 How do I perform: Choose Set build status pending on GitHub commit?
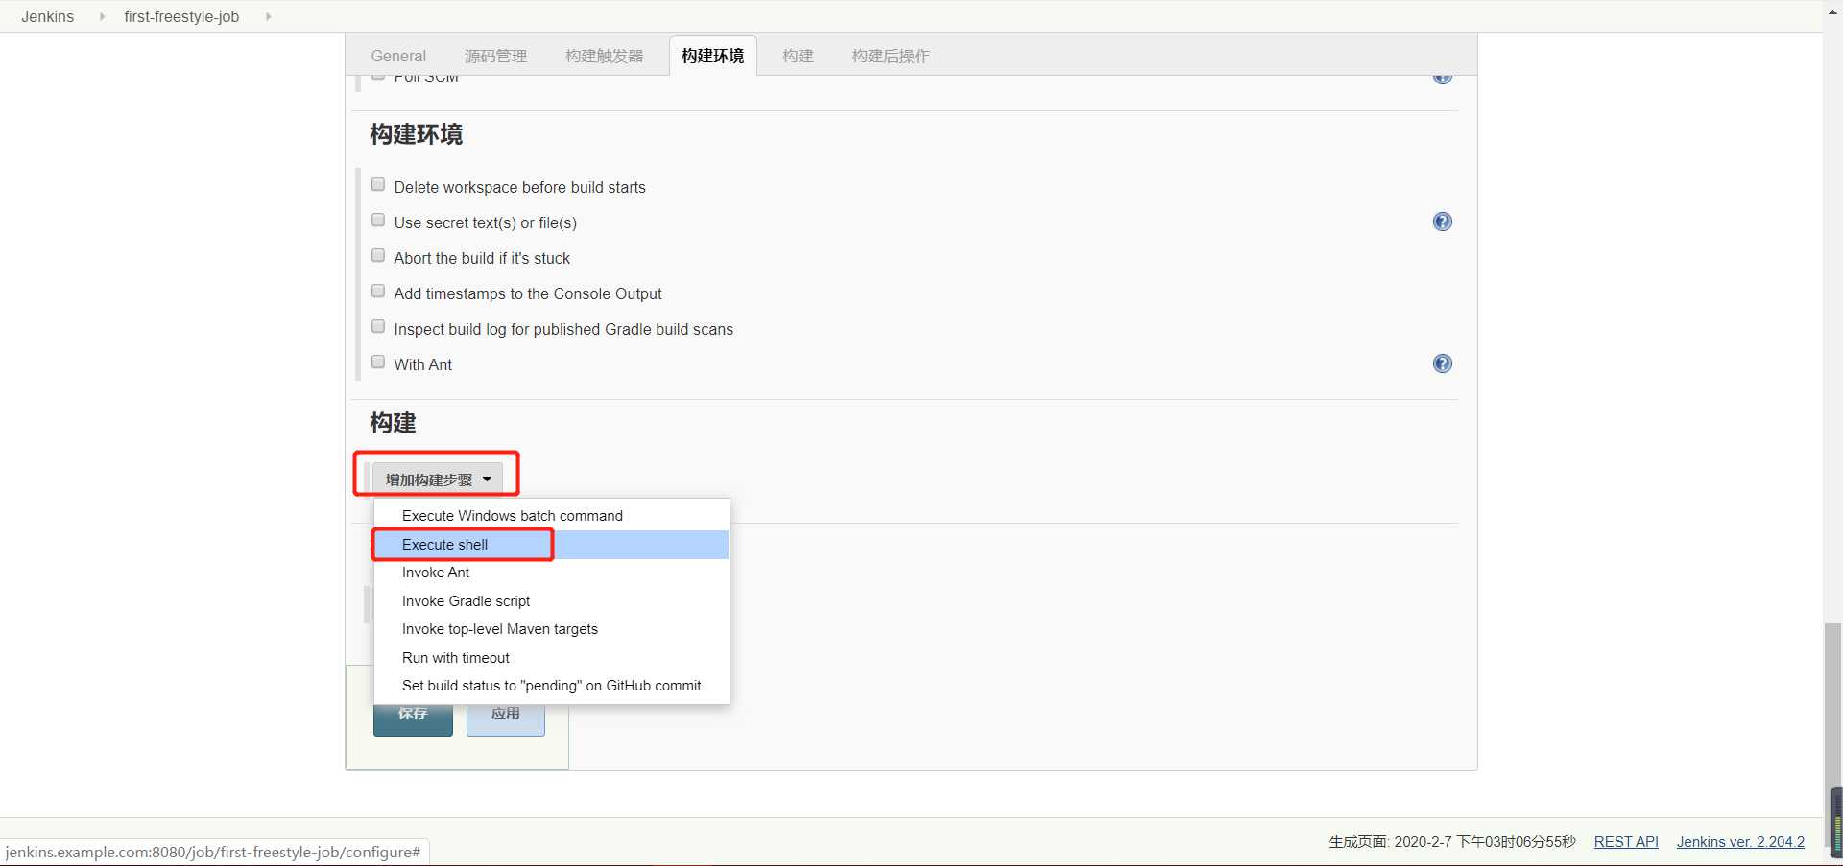(551, 686)
